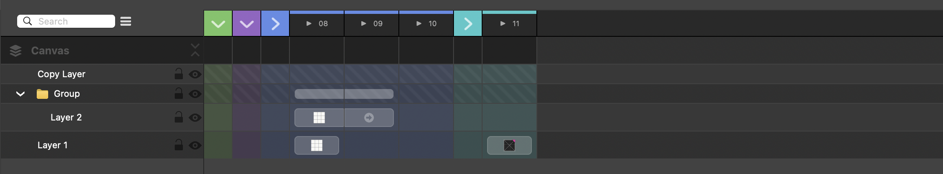Select frame 11 header
Viewport: 943px width, 174px height.
(x=516, y=24)
